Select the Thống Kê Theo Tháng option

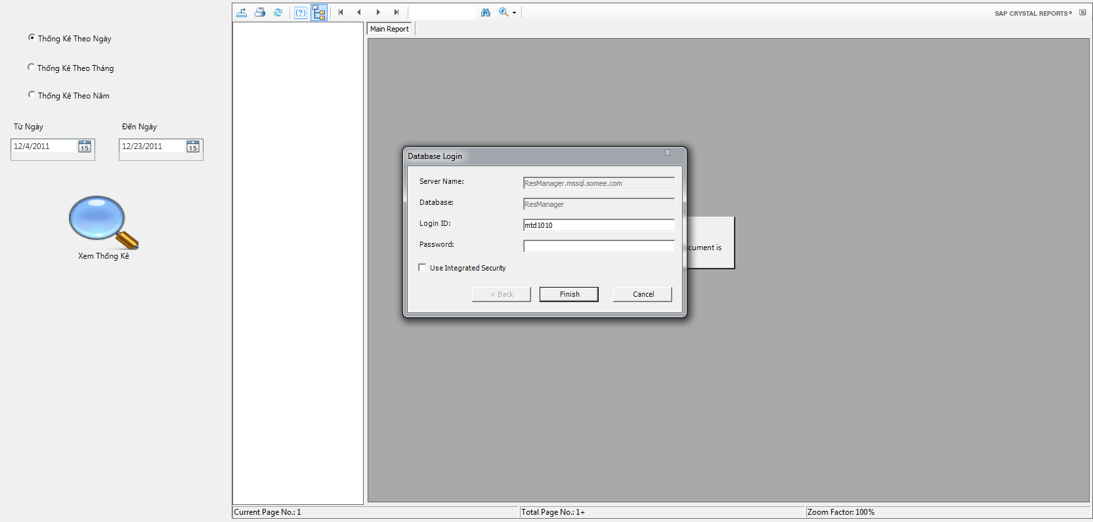31,68
